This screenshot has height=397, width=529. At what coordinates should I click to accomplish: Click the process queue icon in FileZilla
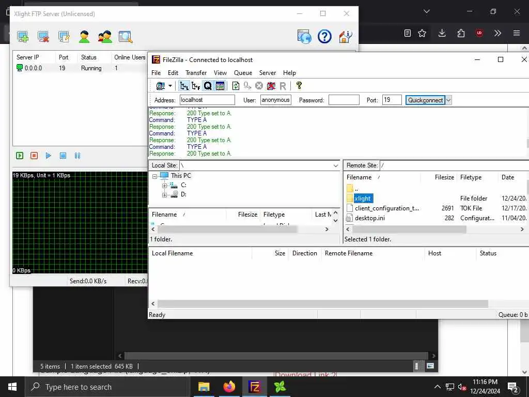(x=247, y=86)
